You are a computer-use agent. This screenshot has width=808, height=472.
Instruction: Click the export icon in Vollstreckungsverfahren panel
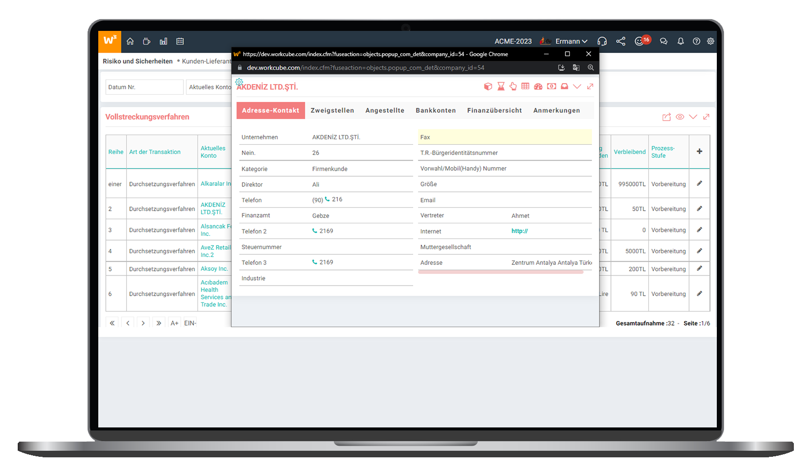(x=667, y=117)
